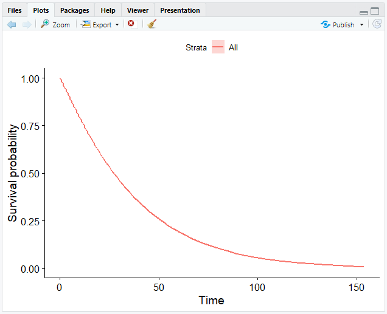Refresh the current plot
Screen dimensions: 387x314
377,24
